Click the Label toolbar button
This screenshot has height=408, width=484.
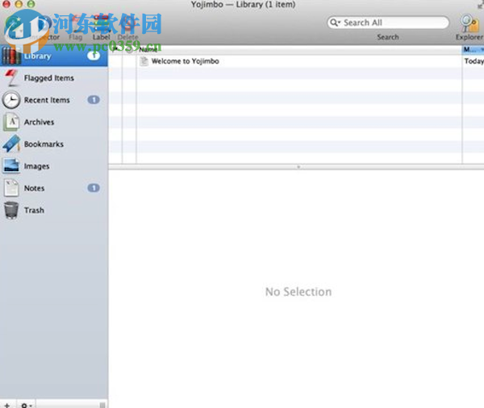(102, 28)
